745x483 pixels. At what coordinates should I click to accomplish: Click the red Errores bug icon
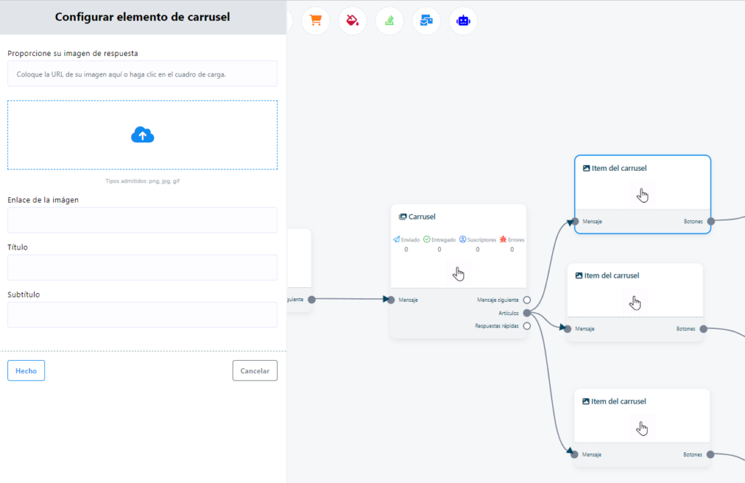503,239
